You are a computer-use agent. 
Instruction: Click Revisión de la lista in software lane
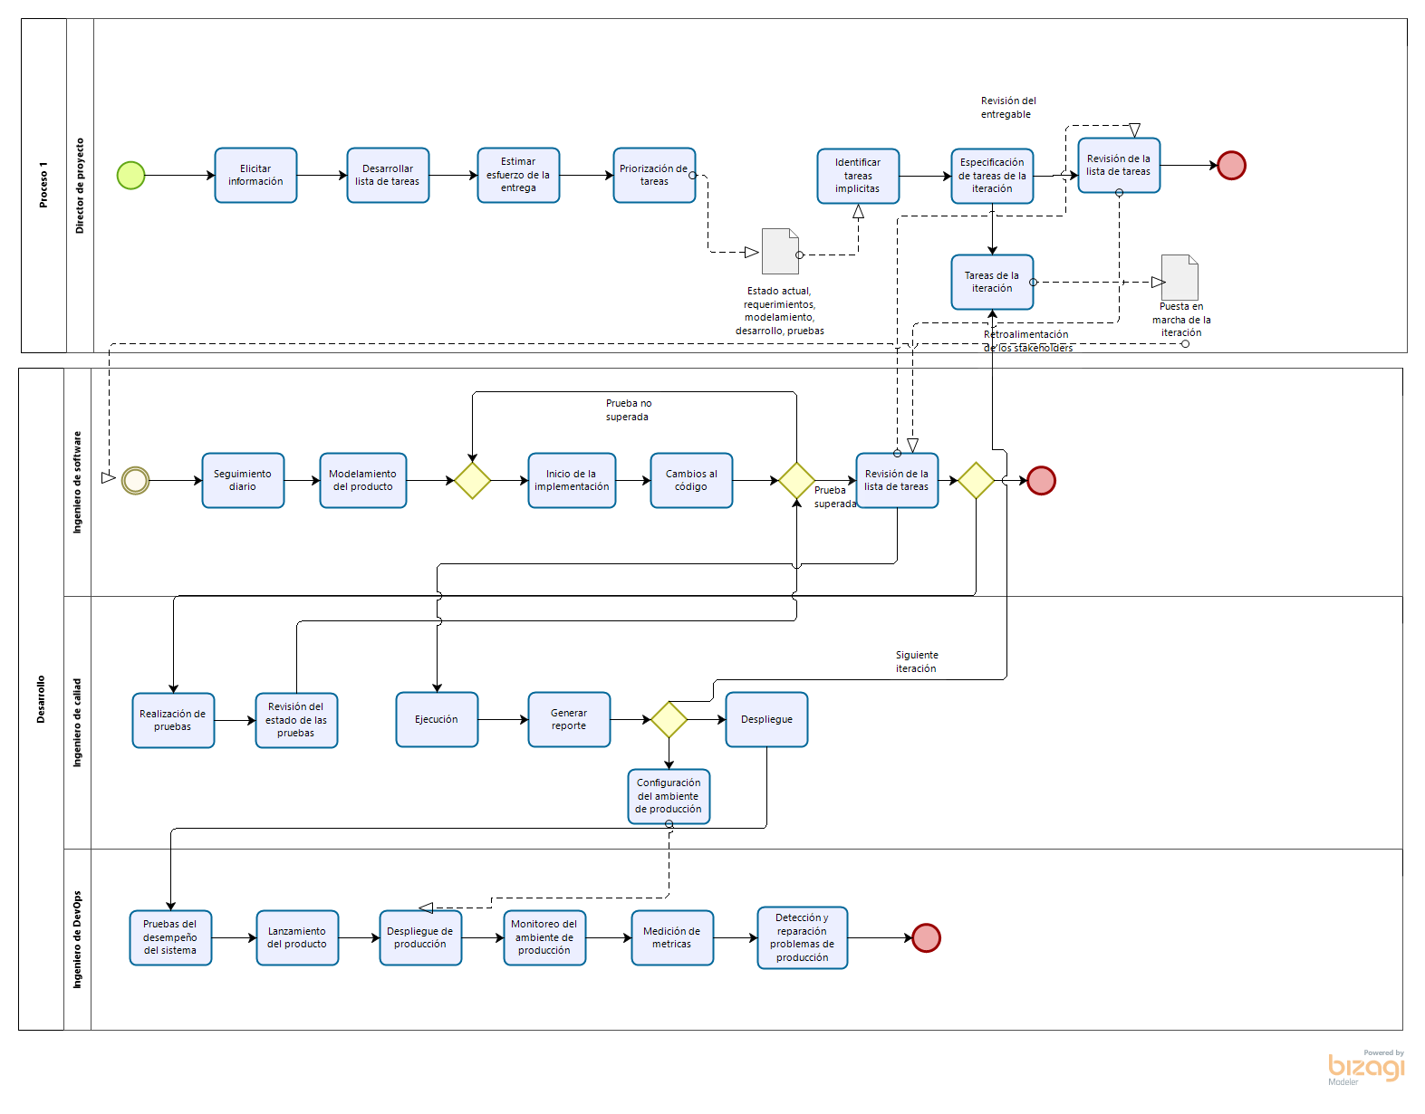coord(897,480)
